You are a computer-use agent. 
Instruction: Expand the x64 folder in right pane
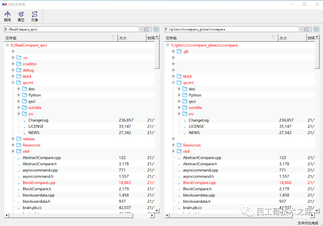click(x=173, y=151)
